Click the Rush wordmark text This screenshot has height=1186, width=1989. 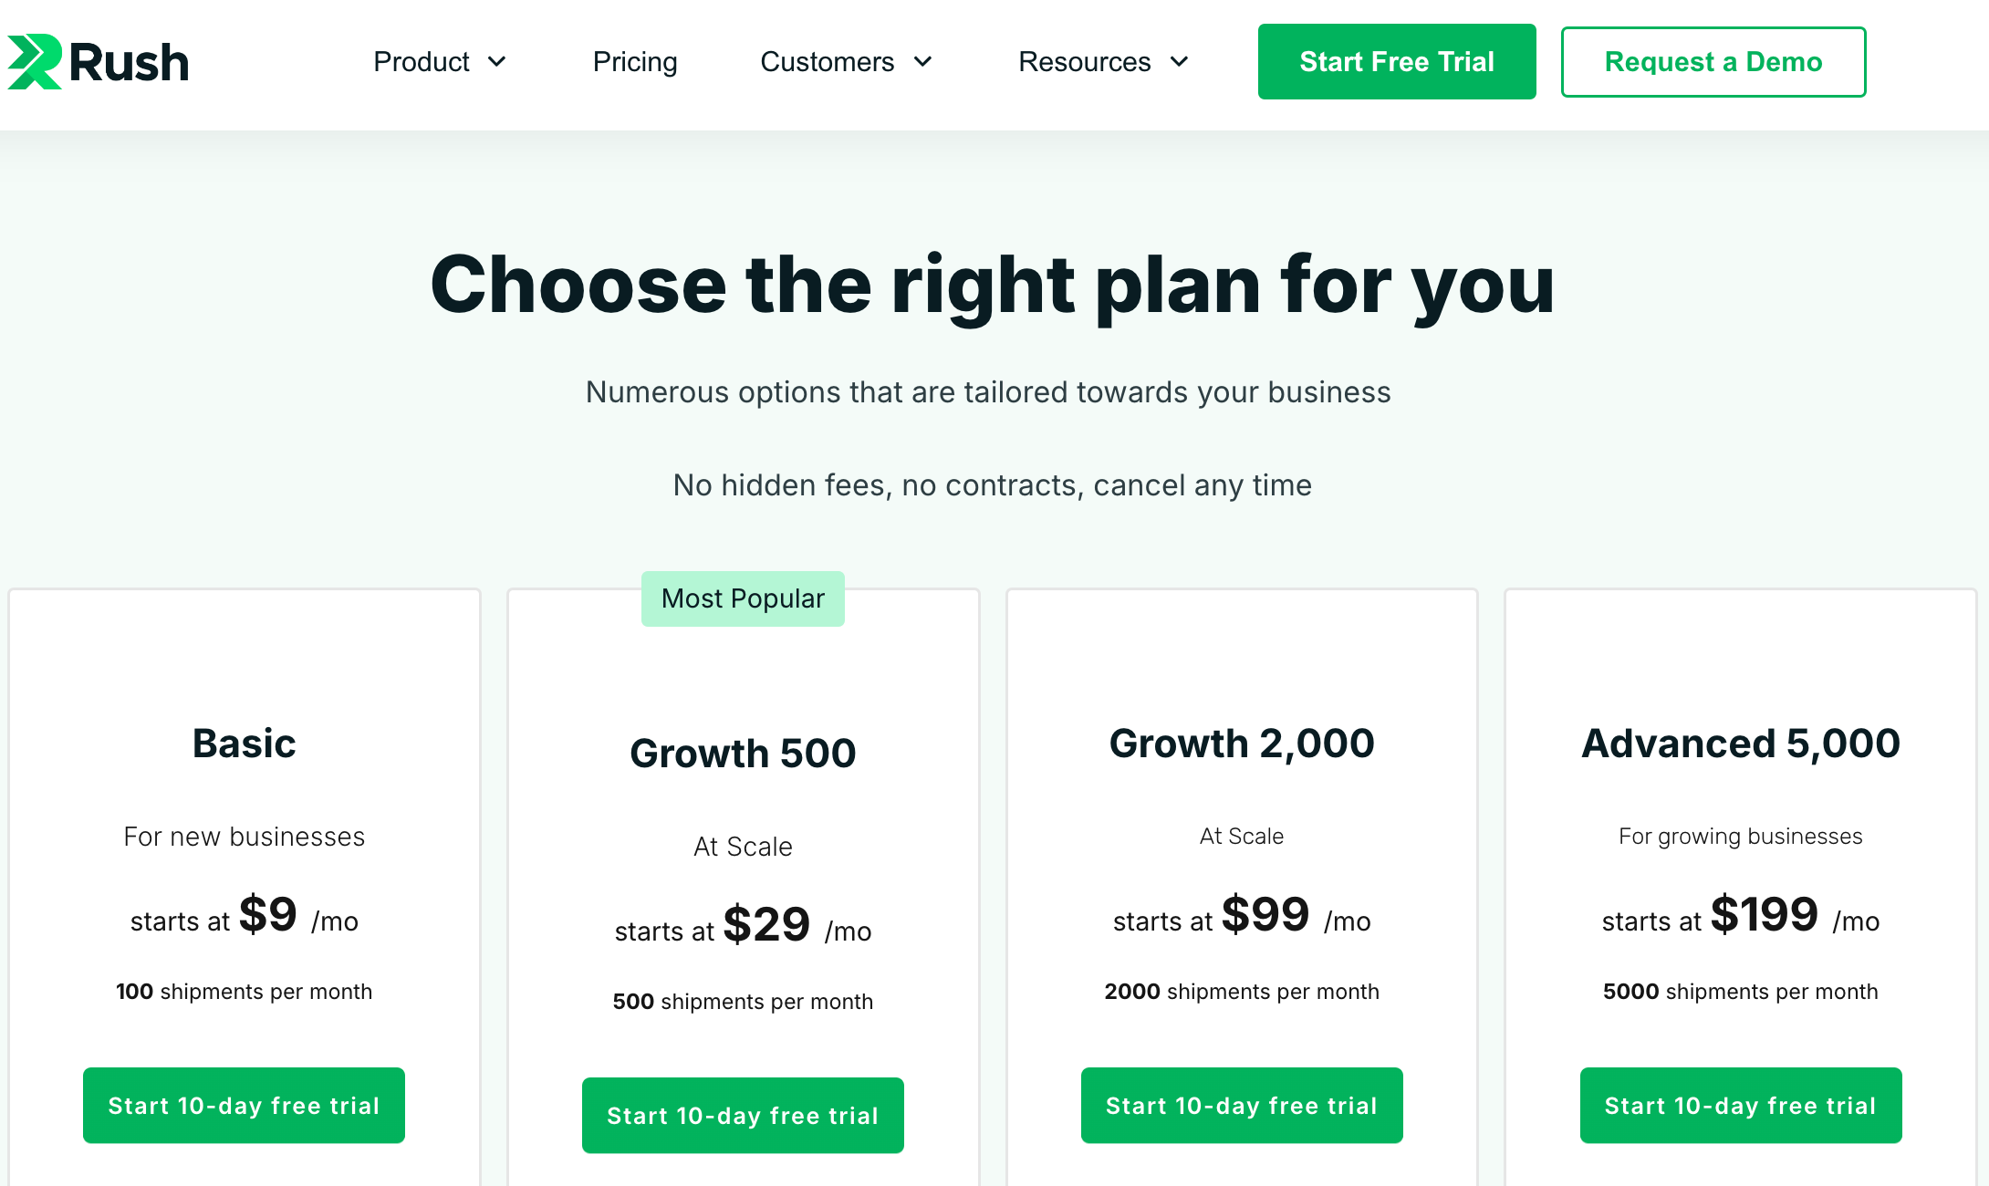pyautogui.click(x=129, y=63)
